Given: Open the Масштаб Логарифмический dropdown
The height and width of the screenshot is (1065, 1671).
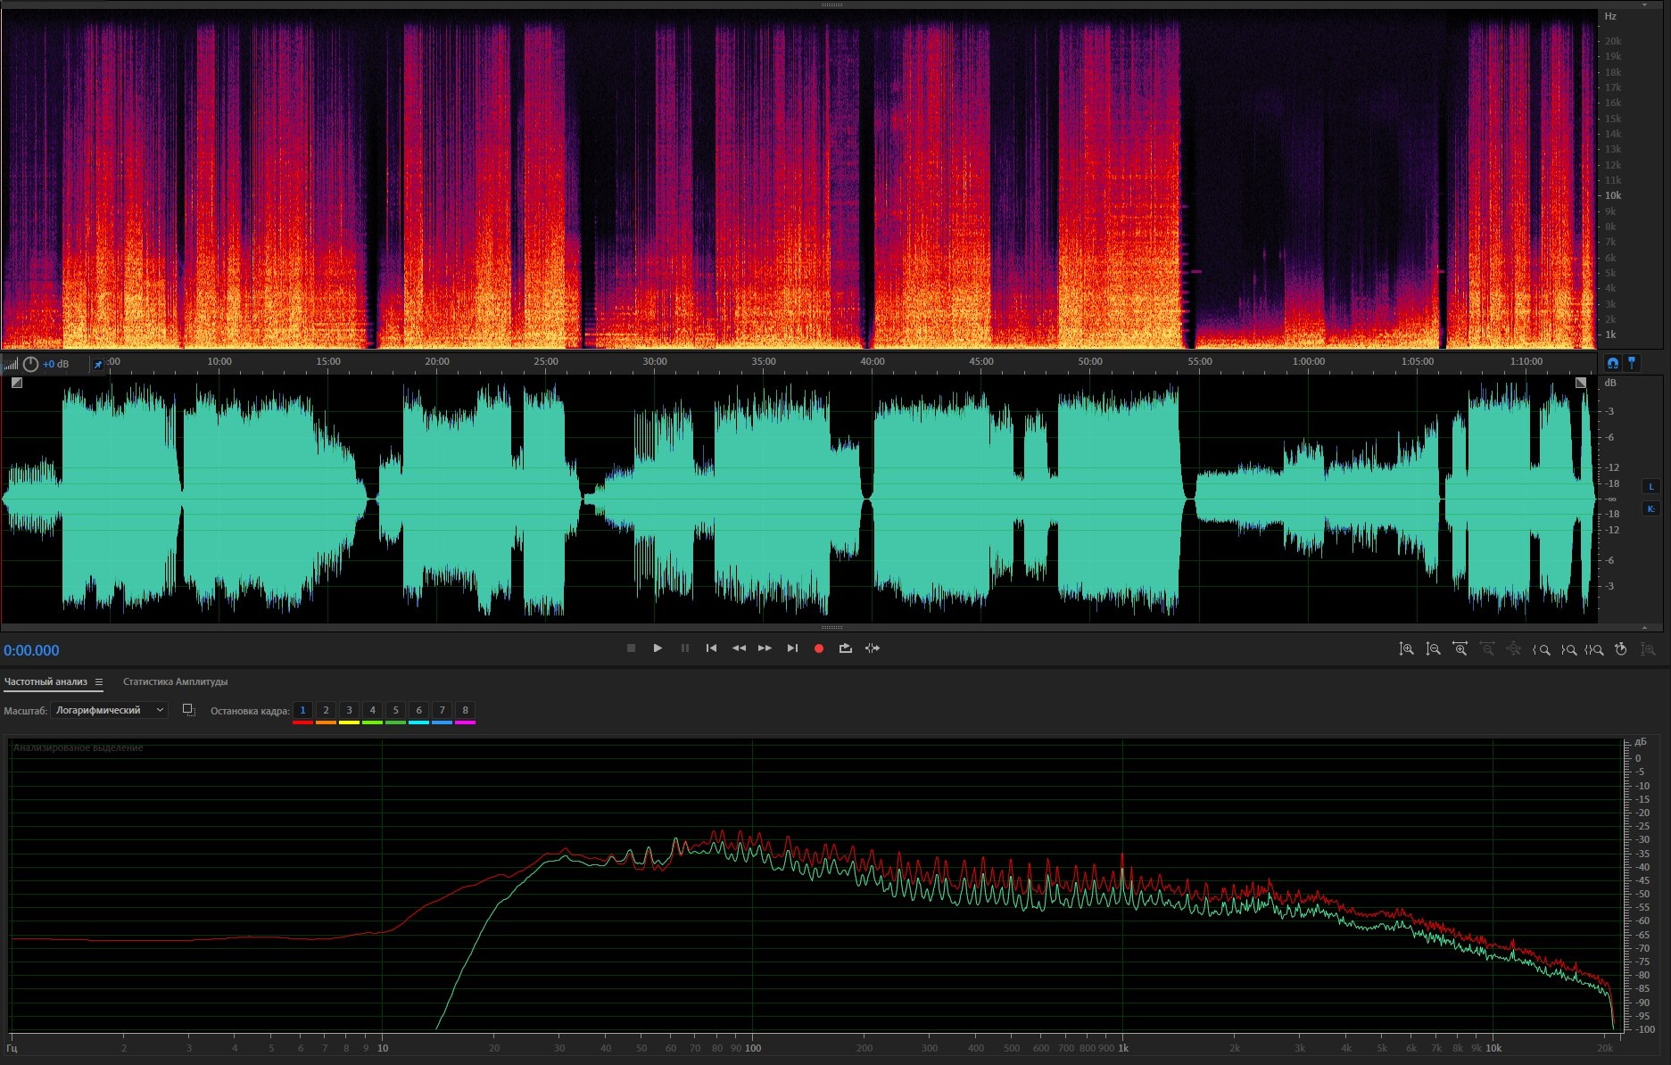Looking at the screenshot, I should click(109, 710).
